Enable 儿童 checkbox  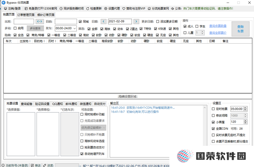pos(185,33)
